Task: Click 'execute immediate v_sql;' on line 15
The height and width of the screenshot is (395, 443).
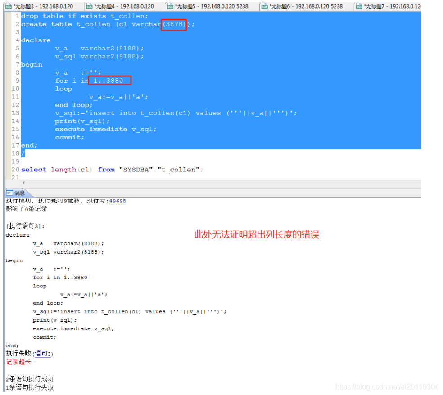Action: point(106,129)
